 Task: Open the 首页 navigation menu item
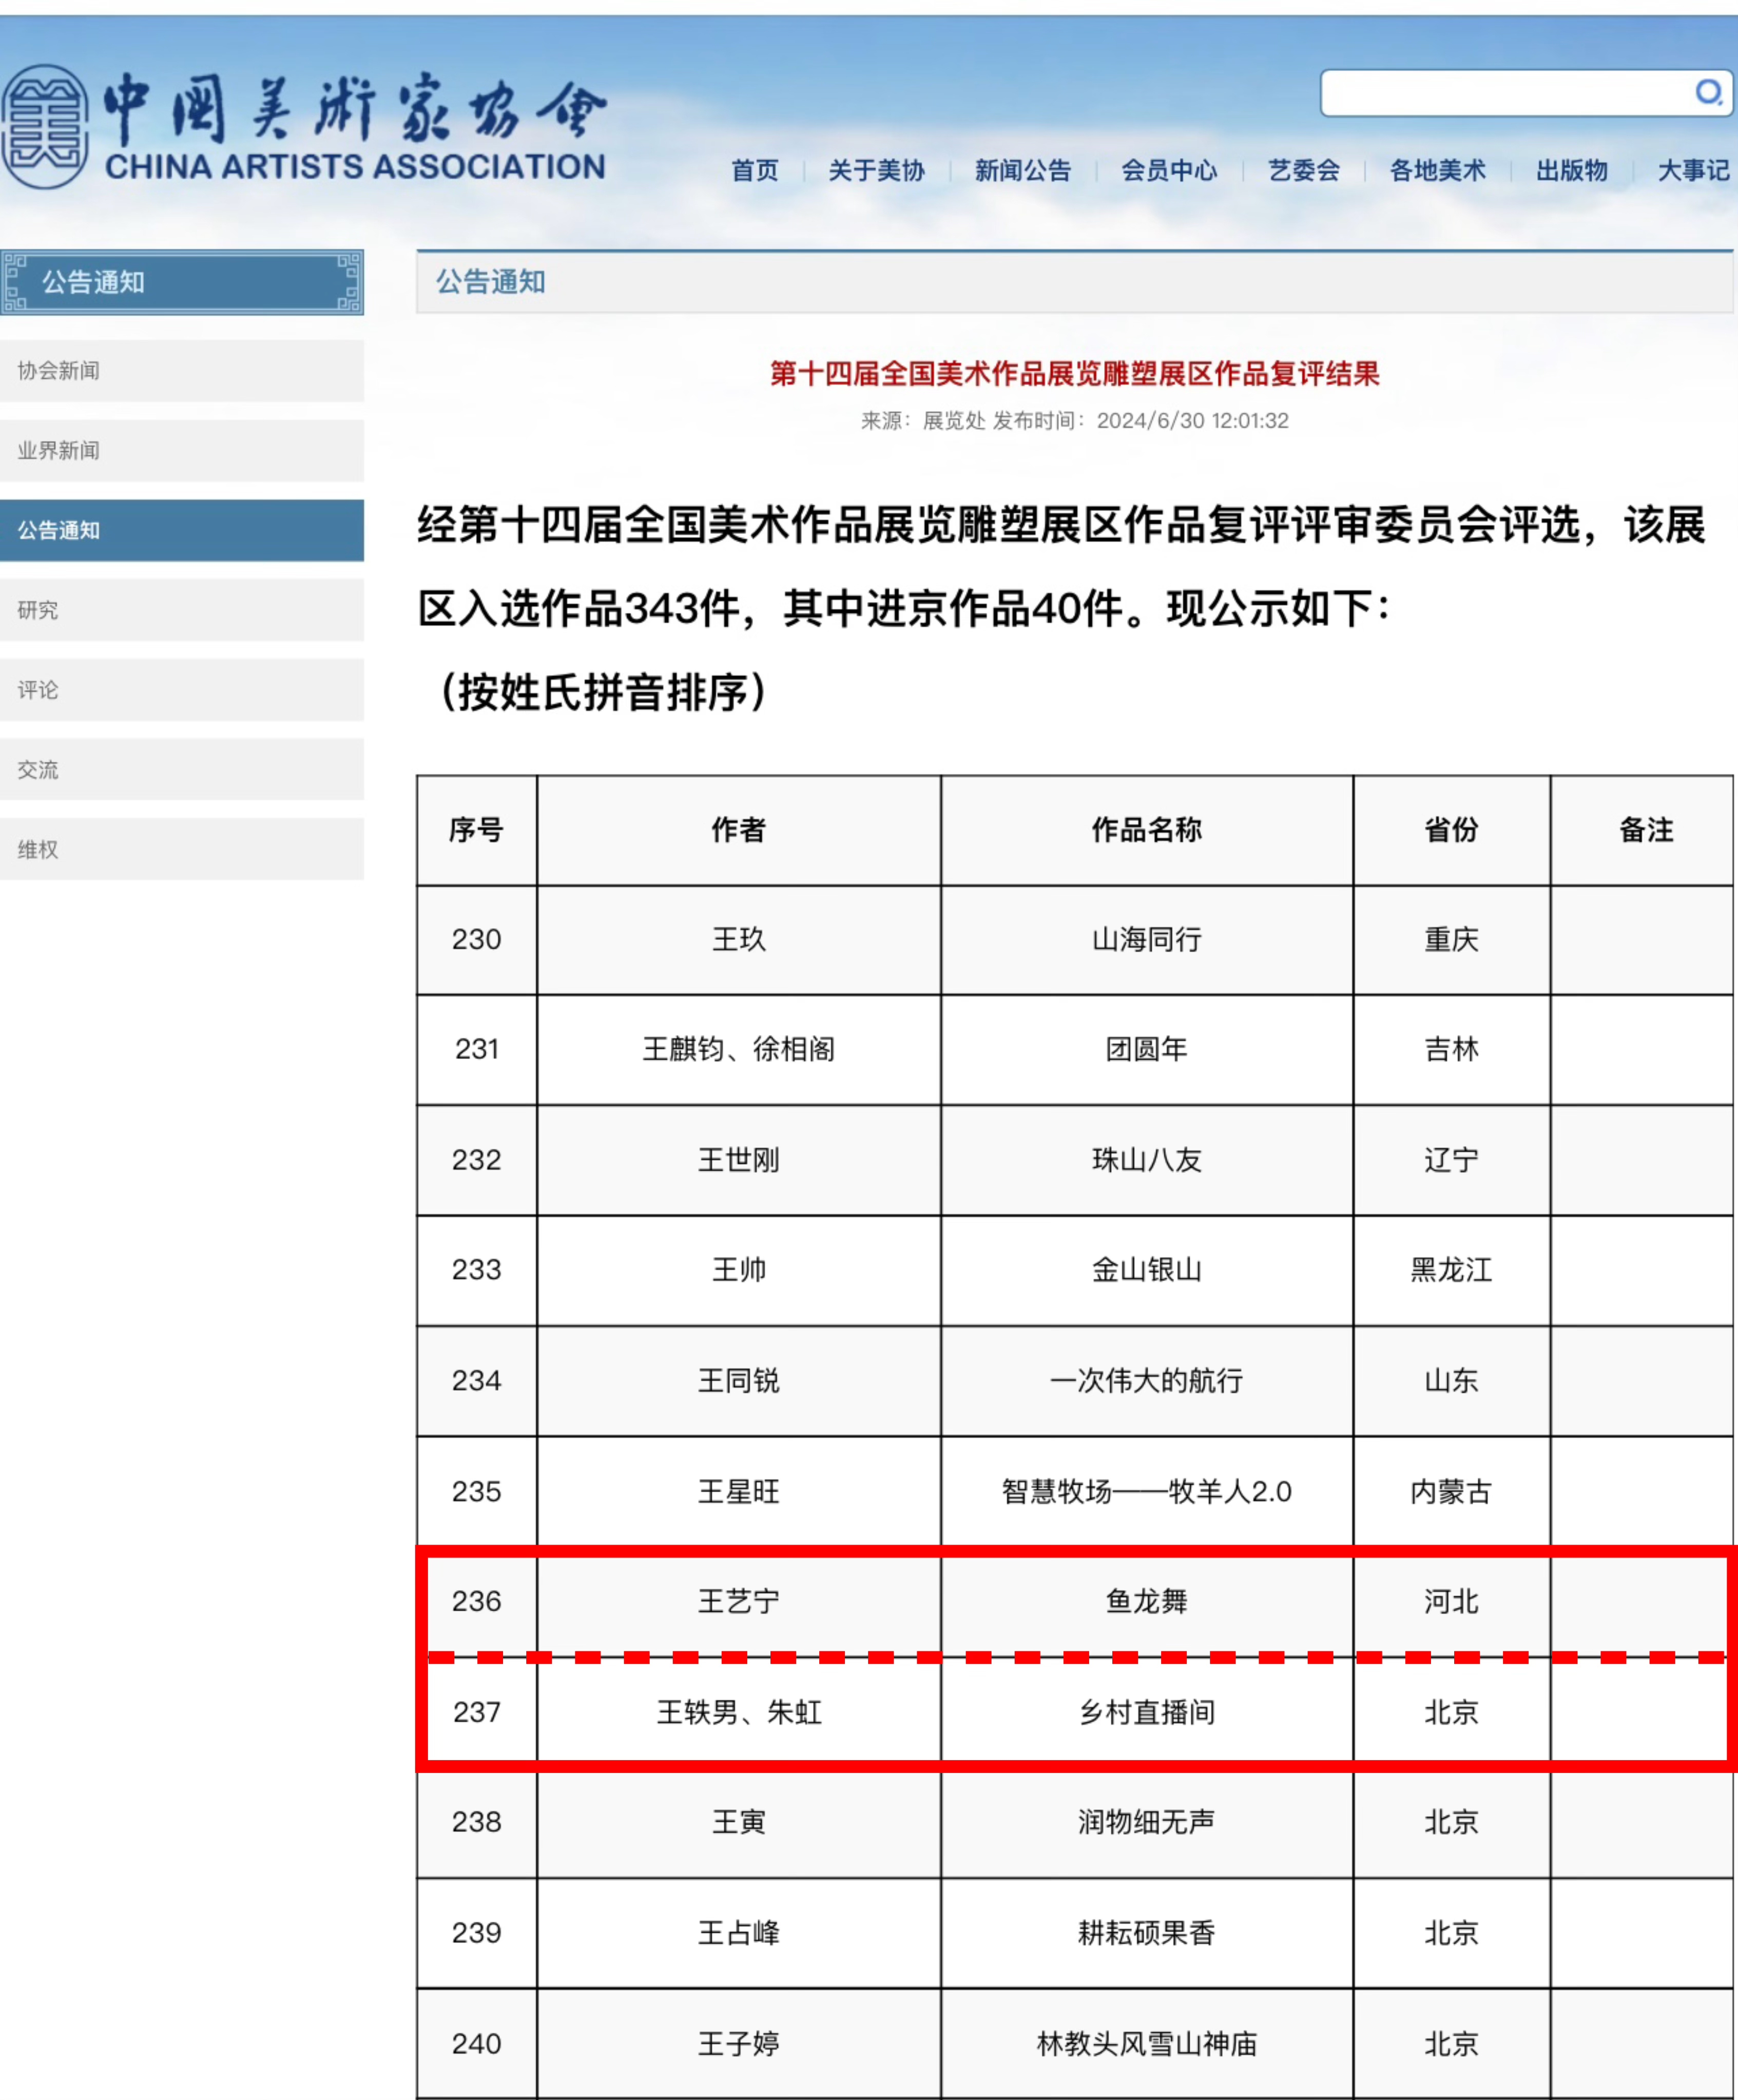point(757,171)
